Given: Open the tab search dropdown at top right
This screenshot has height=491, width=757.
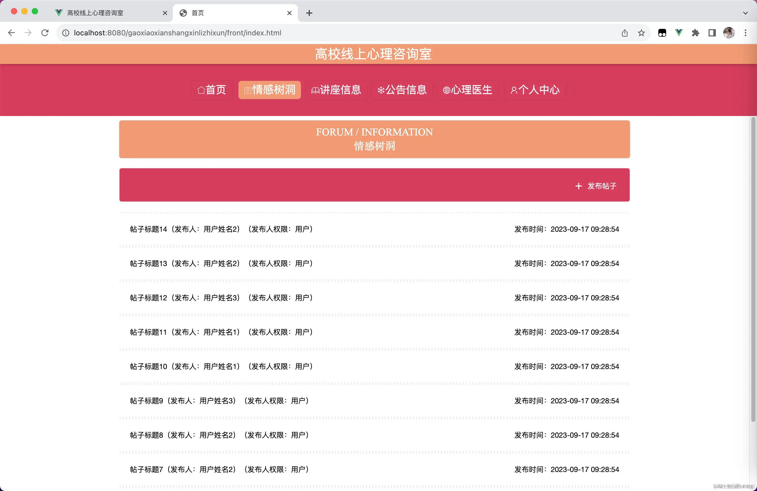Looking at the screenshot, I should 745,13.
